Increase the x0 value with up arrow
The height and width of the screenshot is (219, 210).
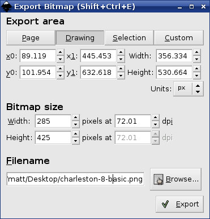(61, 52)
